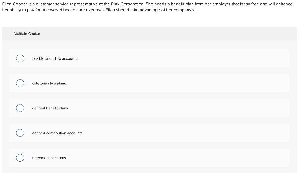Select the radio button for defined benefit plans

click(x=20, y=108)
